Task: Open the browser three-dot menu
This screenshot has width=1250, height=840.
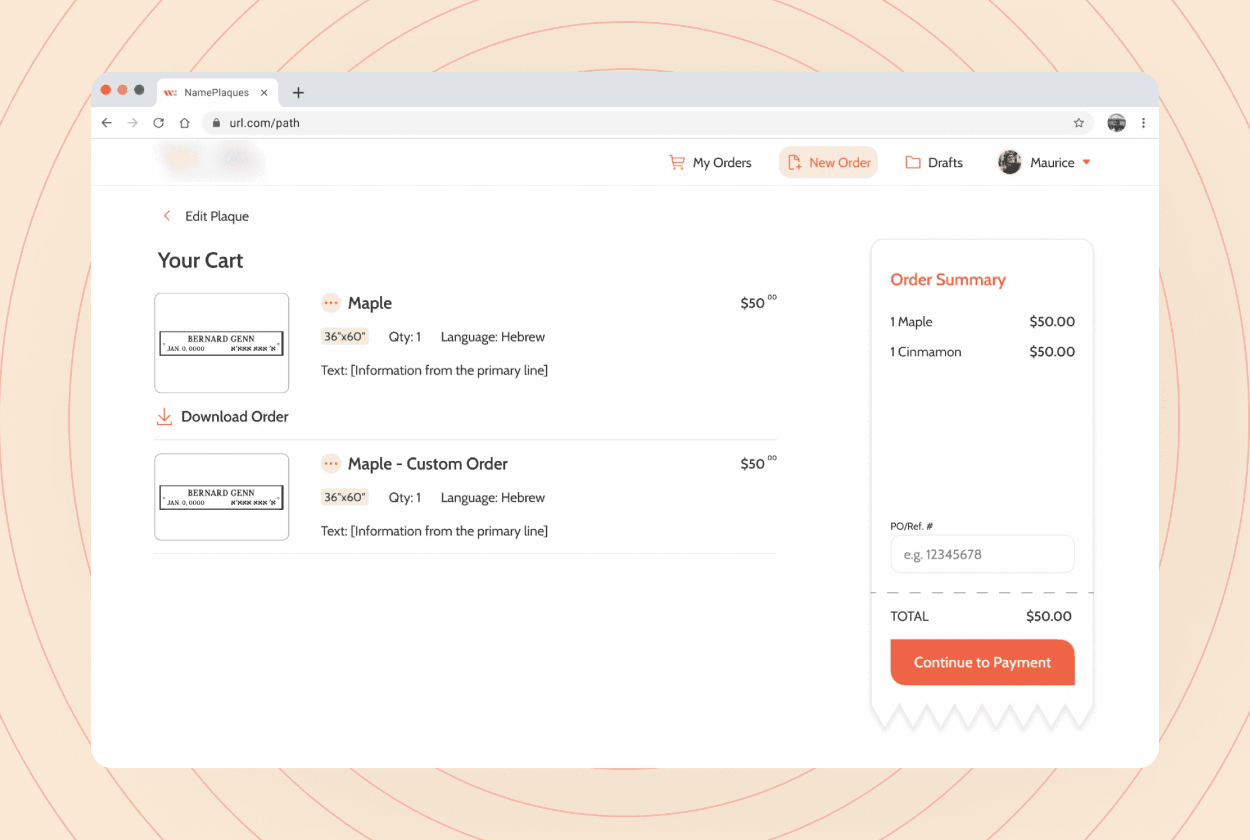Action: pos(1143,123)
